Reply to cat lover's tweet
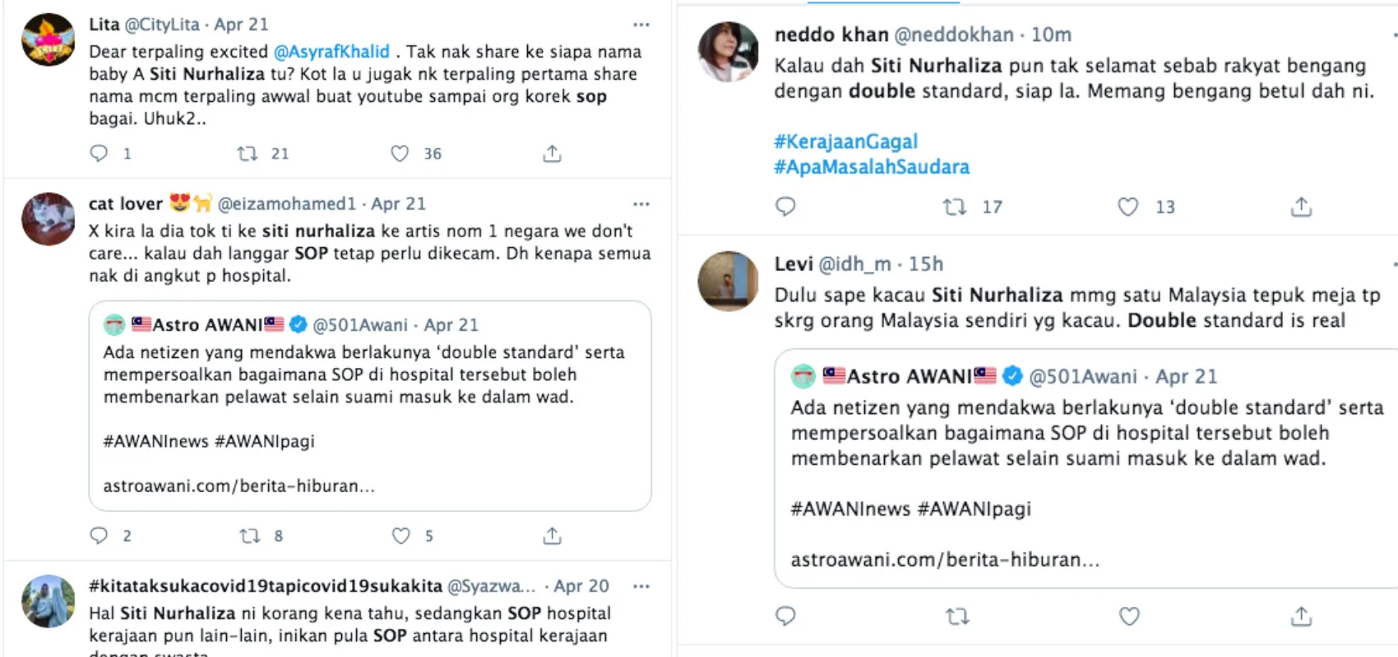1398x657 pixels. point(99,536)
